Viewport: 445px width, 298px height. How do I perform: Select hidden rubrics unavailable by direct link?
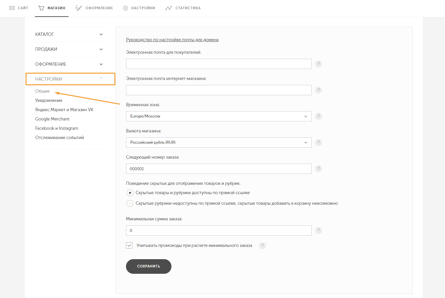pyautogui.click(x=130, y=203)
